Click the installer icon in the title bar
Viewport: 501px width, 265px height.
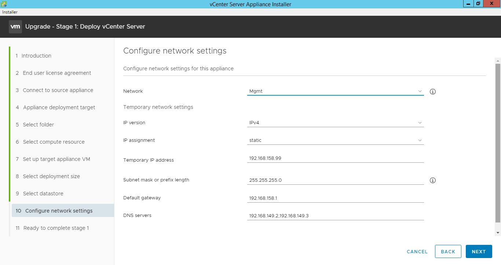4,4
